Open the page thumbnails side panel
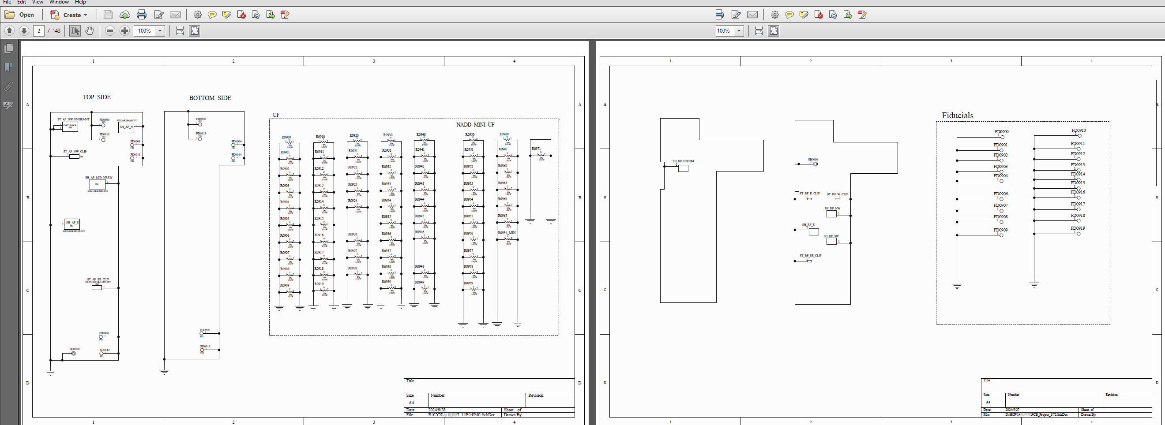1165x425 pixels. click(x=8, y=48)
